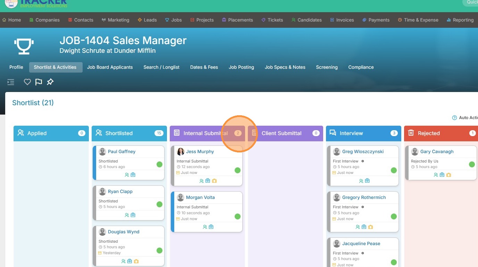Image resolution: width=478 pixels, height=267 pixels.
Task: Open the Time & Expense menu
Action: 418,20
